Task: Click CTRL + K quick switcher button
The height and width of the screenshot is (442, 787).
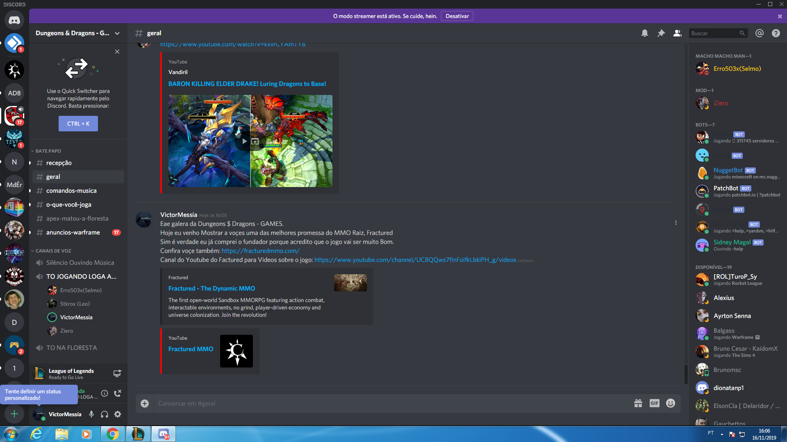Action: coord(78,124)
